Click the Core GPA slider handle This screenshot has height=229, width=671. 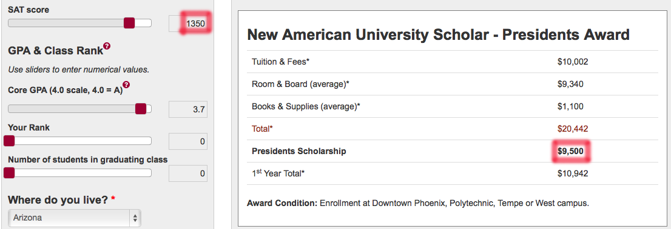point(141,109)
